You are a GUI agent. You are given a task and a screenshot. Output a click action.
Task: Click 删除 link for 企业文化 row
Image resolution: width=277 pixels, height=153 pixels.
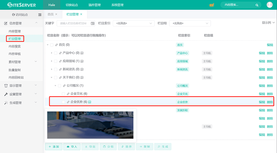(270, 94)
